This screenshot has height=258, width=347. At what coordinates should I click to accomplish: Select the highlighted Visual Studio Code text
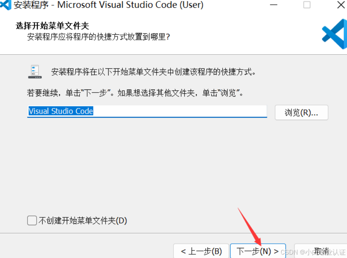tap(60, 111)
